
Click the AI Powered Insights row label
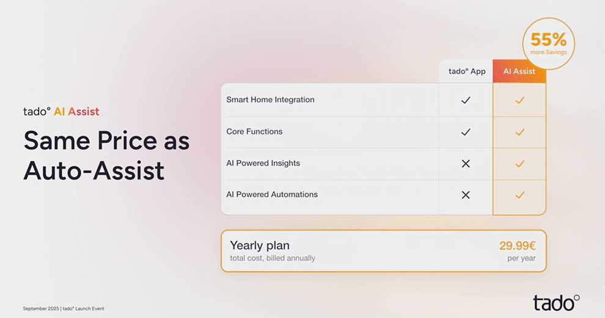pos(263,163)
